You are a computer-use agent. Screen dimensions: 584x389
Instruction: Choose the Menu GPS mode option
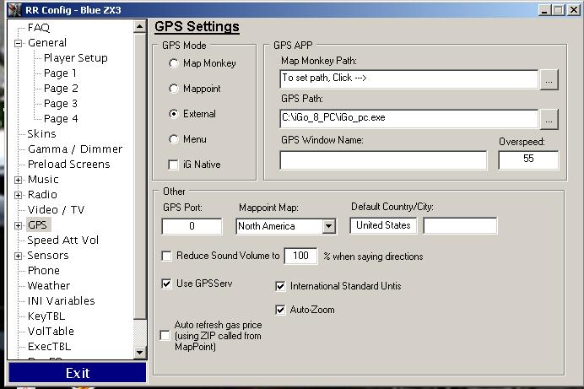click(x=174, y=139)
